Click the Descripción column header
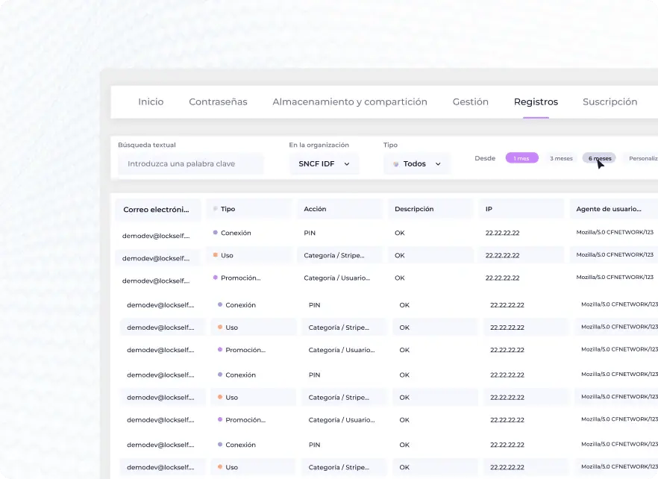The image size is (658, 479). coord(430,209)
